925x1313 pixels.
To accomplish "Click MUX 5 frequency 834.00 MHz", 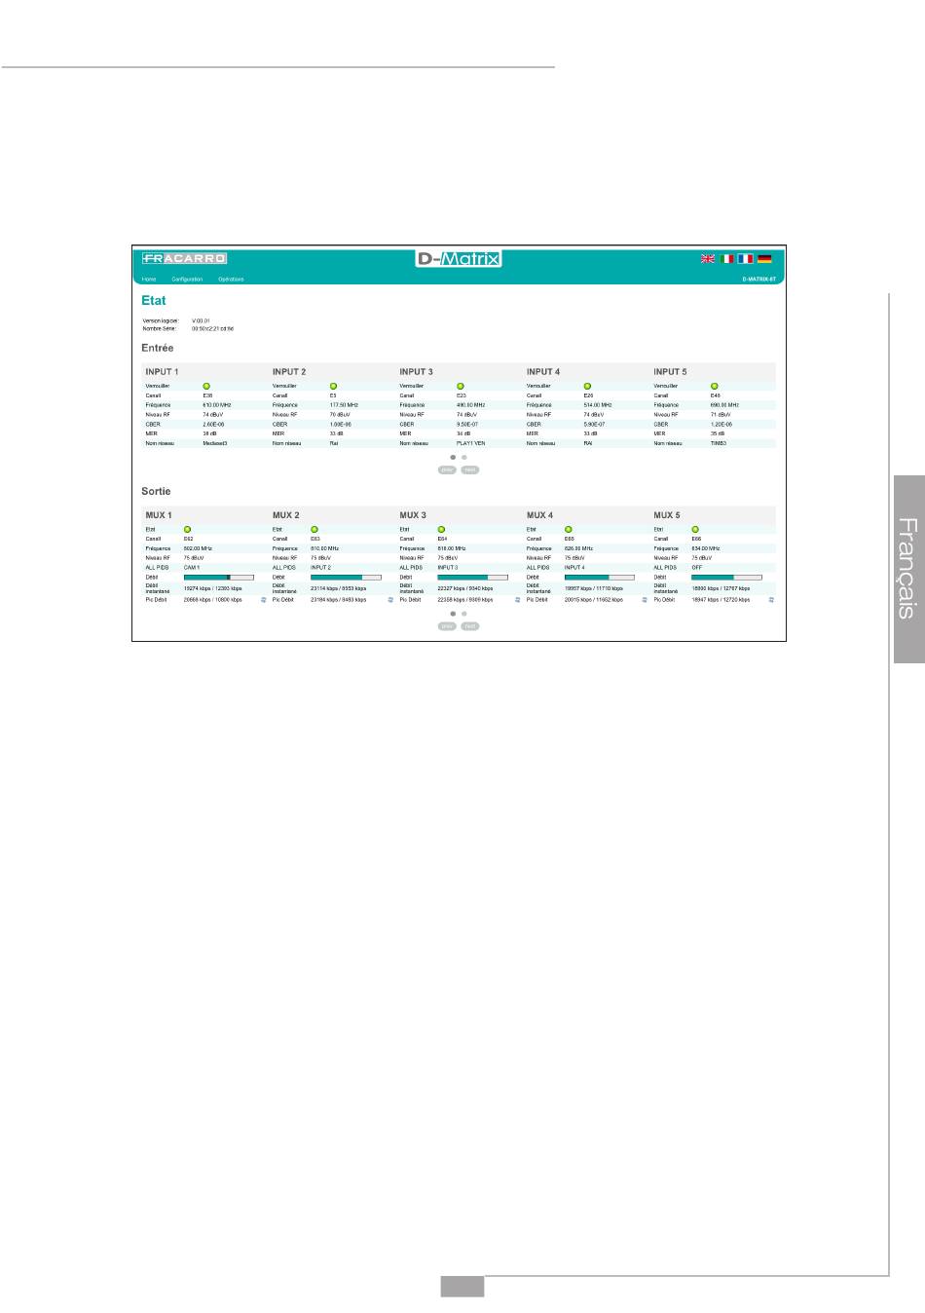I will tap(706, 548).
